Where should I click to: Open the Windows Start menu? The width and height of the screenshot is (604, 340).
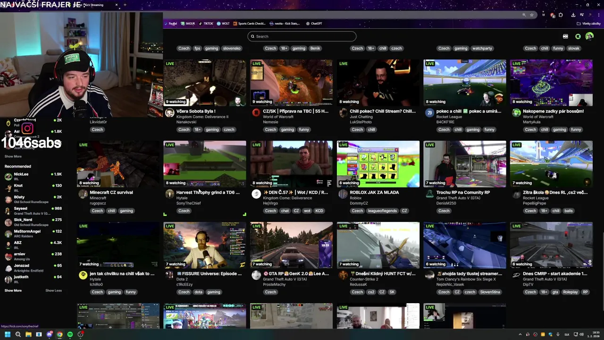(8, 334)
